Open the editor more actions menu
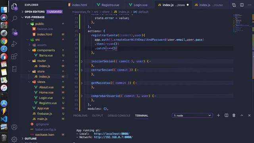 coord(249,5)
